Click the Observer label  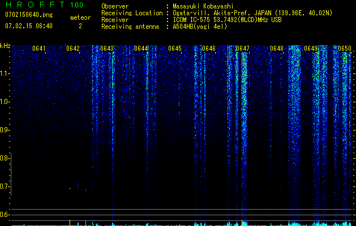coord(115,6)
